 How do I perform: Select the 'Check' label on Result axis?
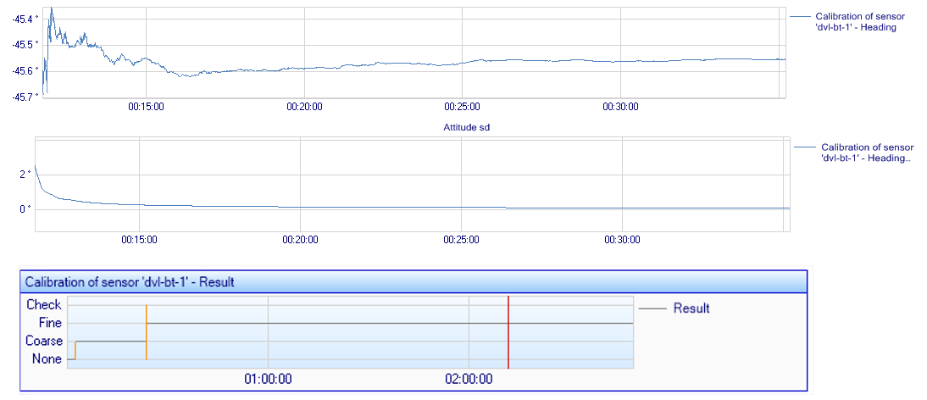[x=44, y=305]
